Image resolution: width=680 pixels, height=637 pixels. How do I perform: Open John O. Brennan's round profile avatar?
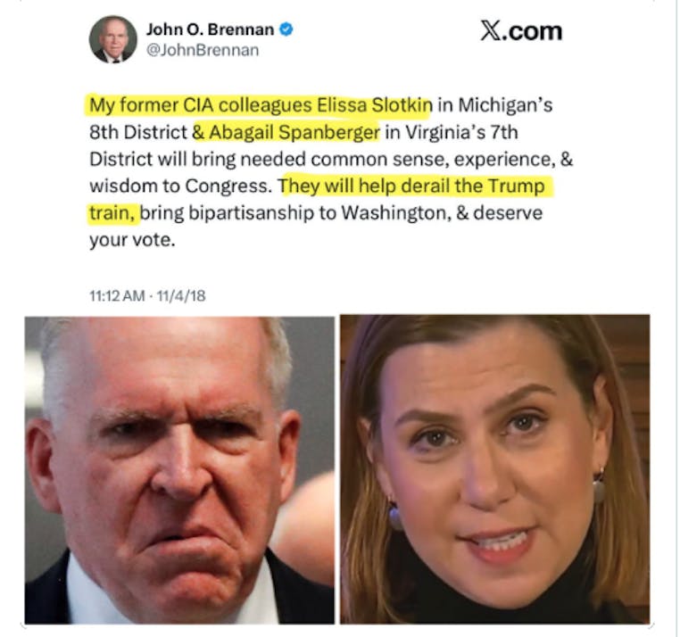point(112,39)
